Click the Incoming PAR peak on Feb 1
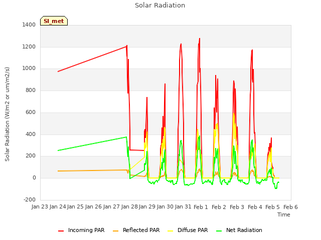 click(x=200, y=38)
